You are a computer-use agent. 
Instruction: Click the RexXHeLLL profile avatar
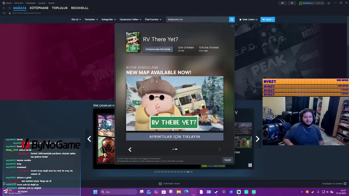coord(300,3)
